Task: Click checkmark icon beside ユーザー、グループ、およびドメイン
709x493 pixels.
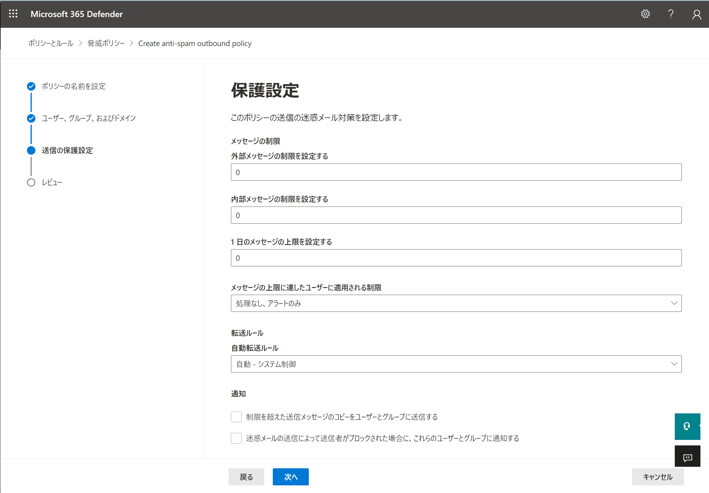Action: pos(31,118)
